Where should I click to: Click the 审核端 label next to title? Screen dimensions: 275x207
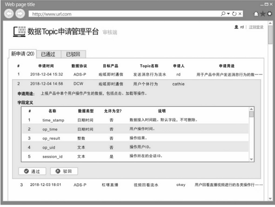coord(110,32)
